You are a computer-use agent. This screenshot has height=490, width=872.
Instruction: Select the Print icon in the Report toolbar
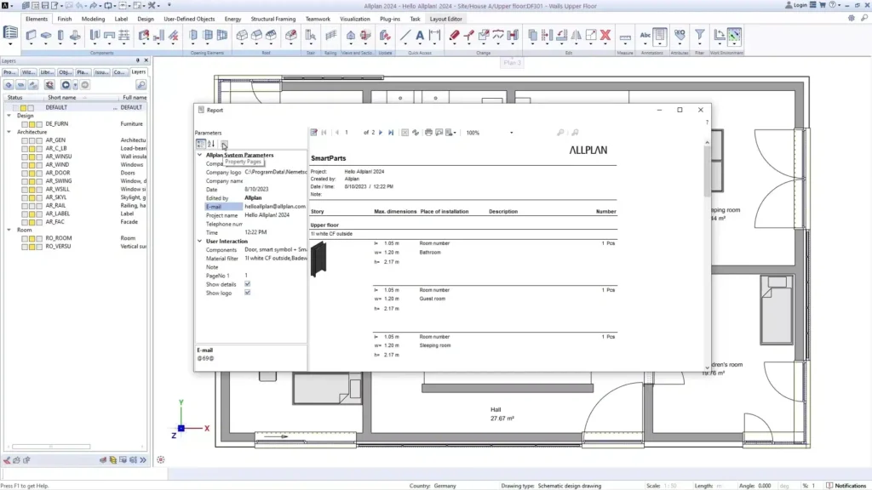pos(428,133)
